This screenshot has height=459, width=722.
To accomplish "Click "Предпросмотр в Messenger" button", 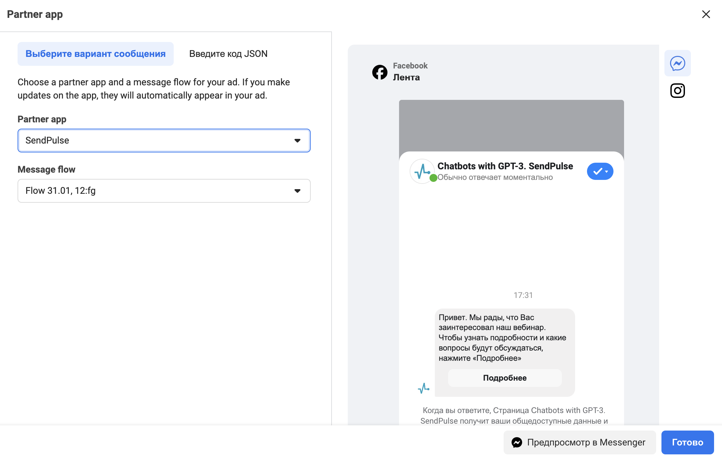I will tap(579, 442).
